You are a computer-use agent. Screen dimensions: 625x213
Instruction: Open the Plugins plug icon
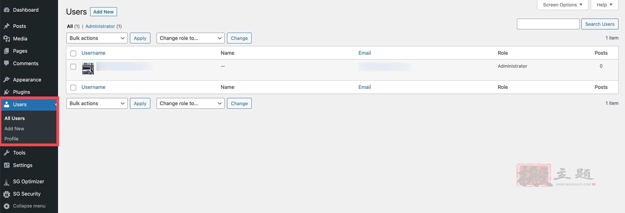[x=7, y=92]
